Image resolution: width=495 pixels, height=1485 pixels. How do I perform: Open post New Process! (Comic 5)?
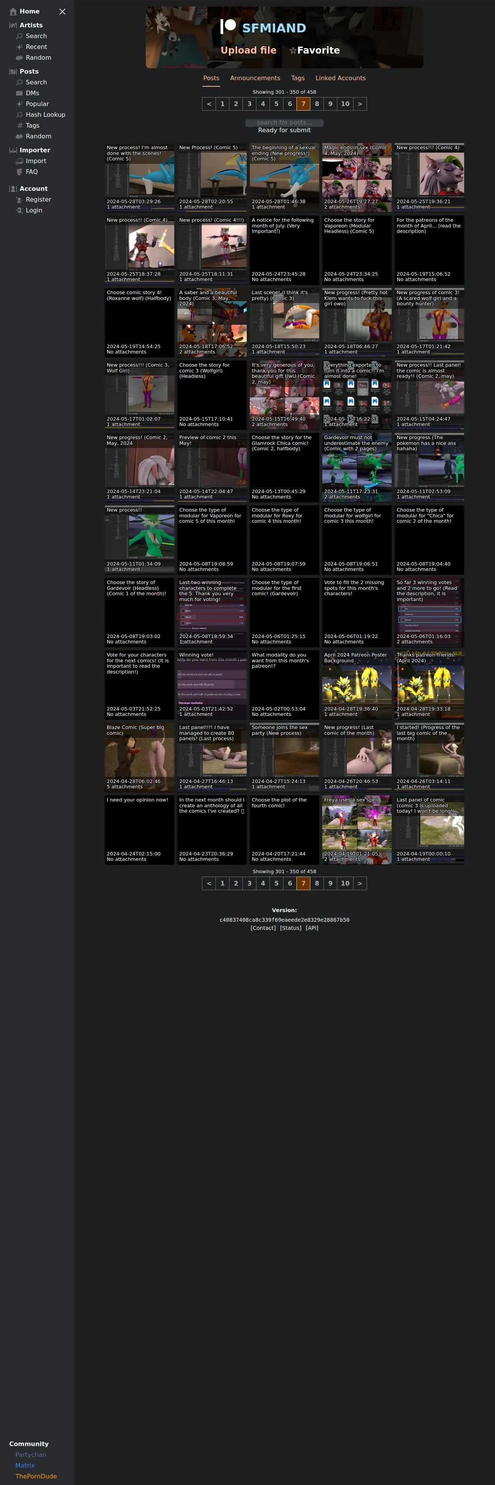pyautogui.click(x=212, y=178)
